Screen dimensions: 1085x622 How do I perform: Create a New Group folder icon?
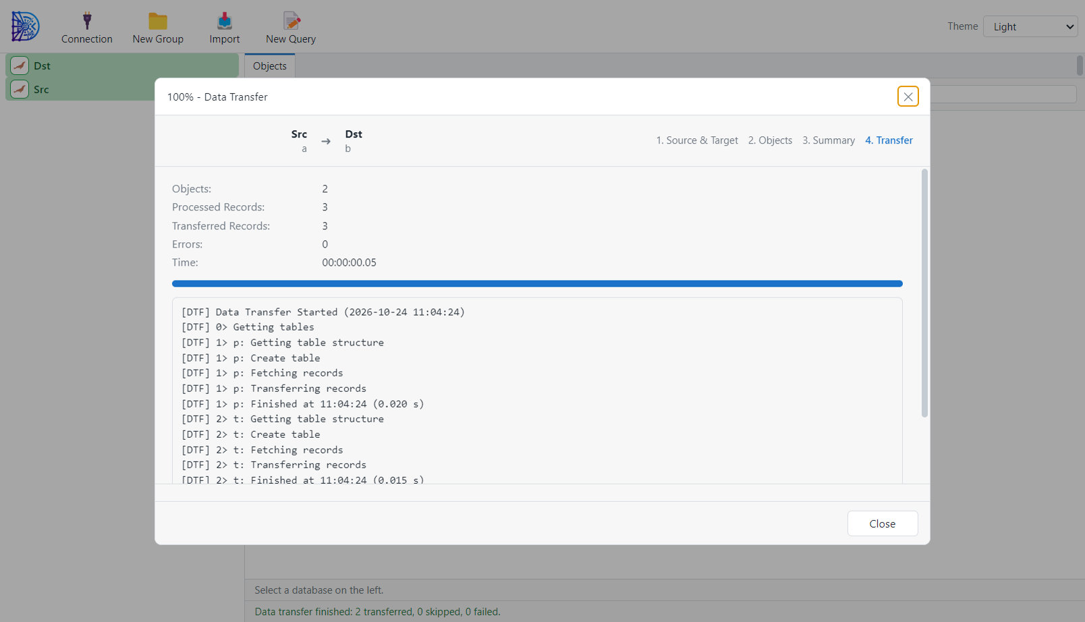pyautogui.click(x=158, y=21)
